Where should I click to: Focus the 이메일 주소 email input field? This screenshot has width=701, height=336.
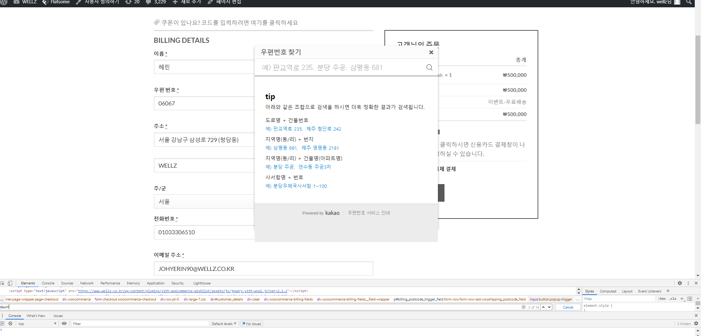(263, 269)
